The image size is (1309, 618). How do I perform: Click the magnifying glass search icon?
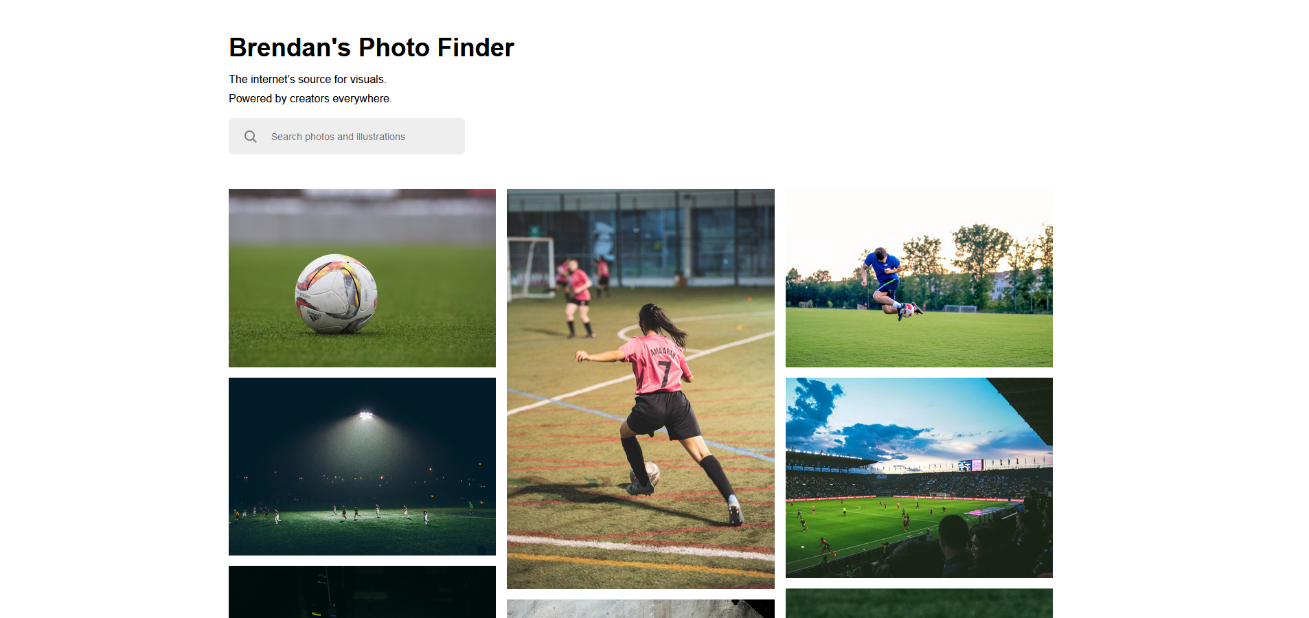pos(251,137)
